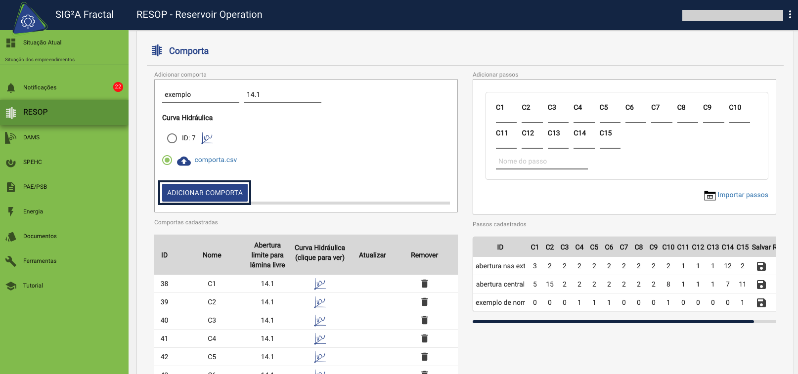Open Situação Atual in the sidebar
This screenshot has width=798, height=374.
pyautogui.click(x=42, y=42)
